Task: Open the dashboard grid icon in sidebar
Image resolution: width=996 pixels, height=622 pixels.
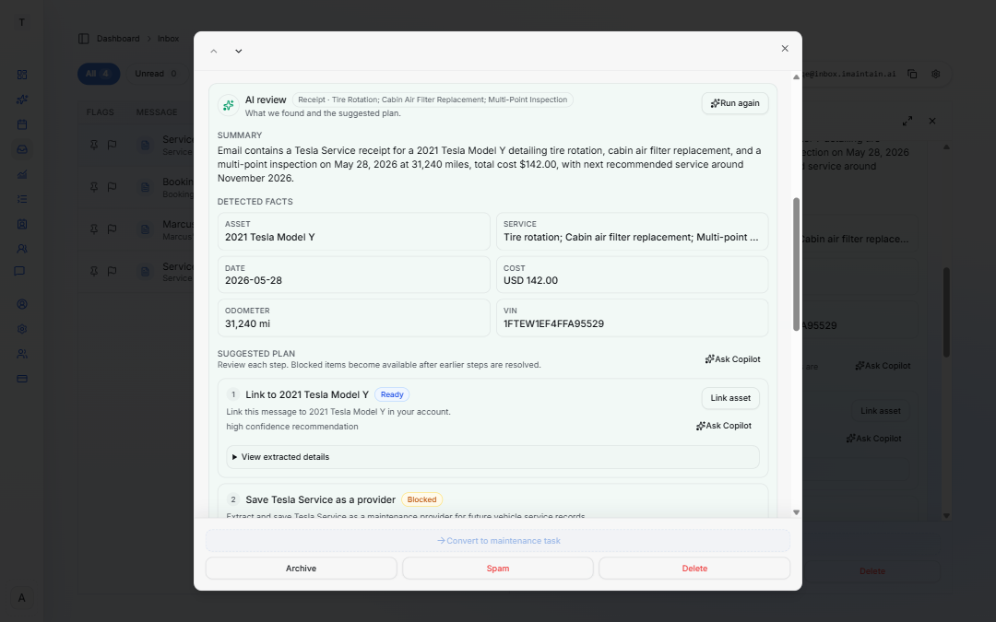Action: (x=22, y=75)
